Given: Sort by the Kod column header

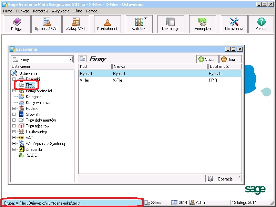Looking at the screenshot, I should pos(95,66).
